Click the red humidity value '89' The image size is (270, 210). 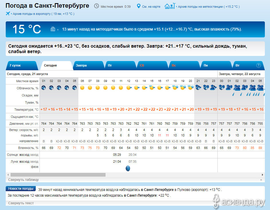tap(260, 148)
